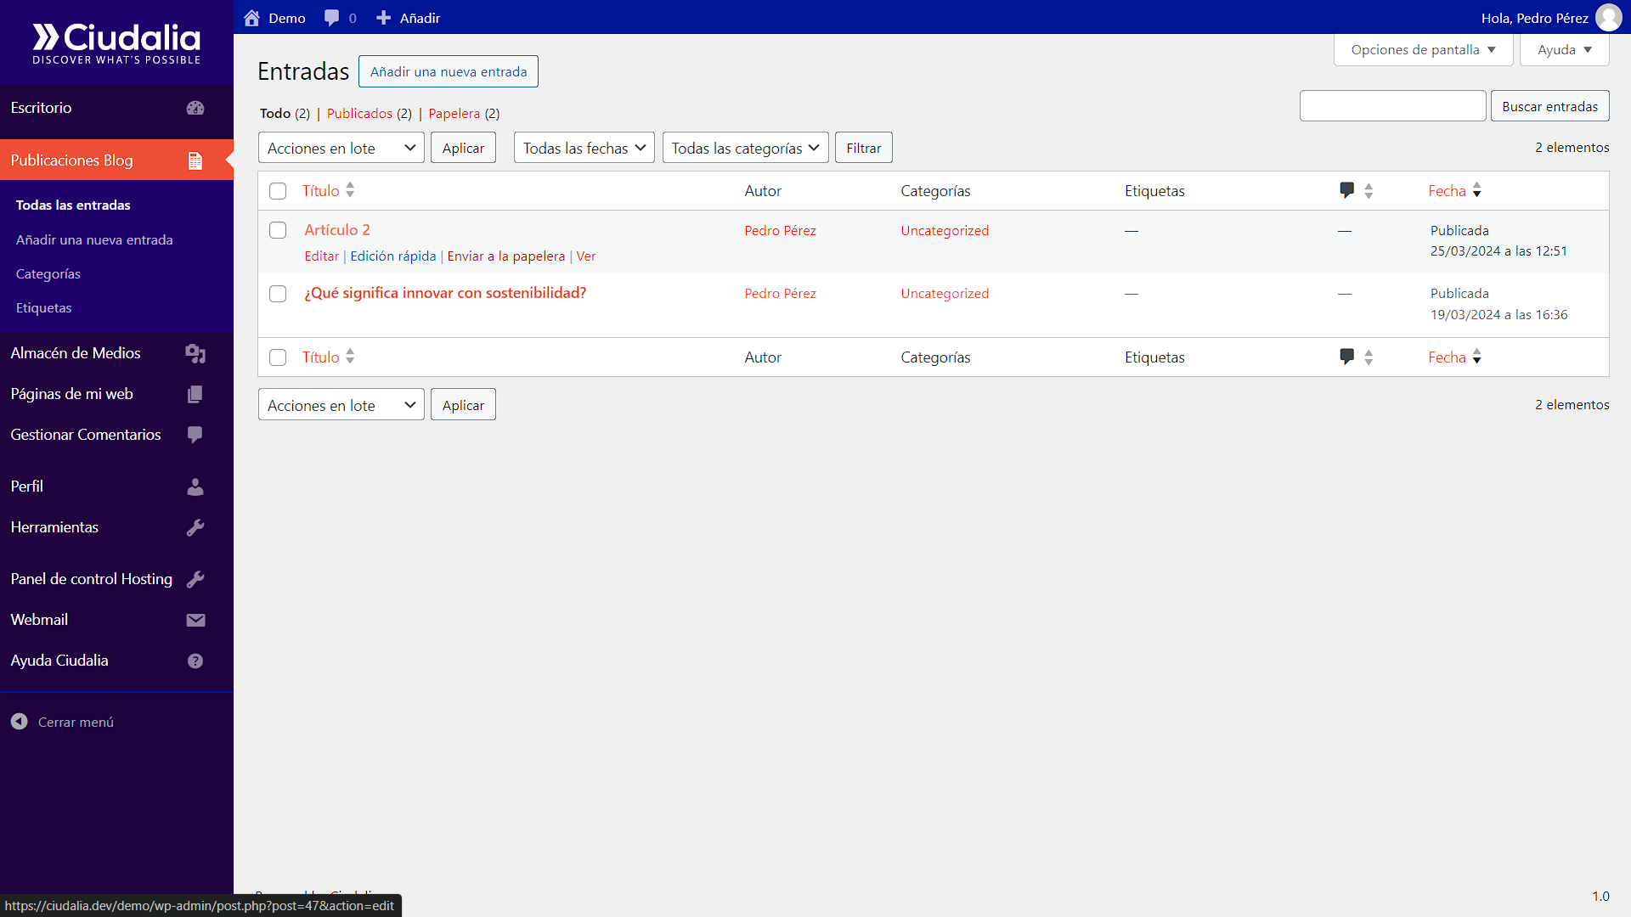Switch to the Papelera filter tab

(x=454, y=114)
